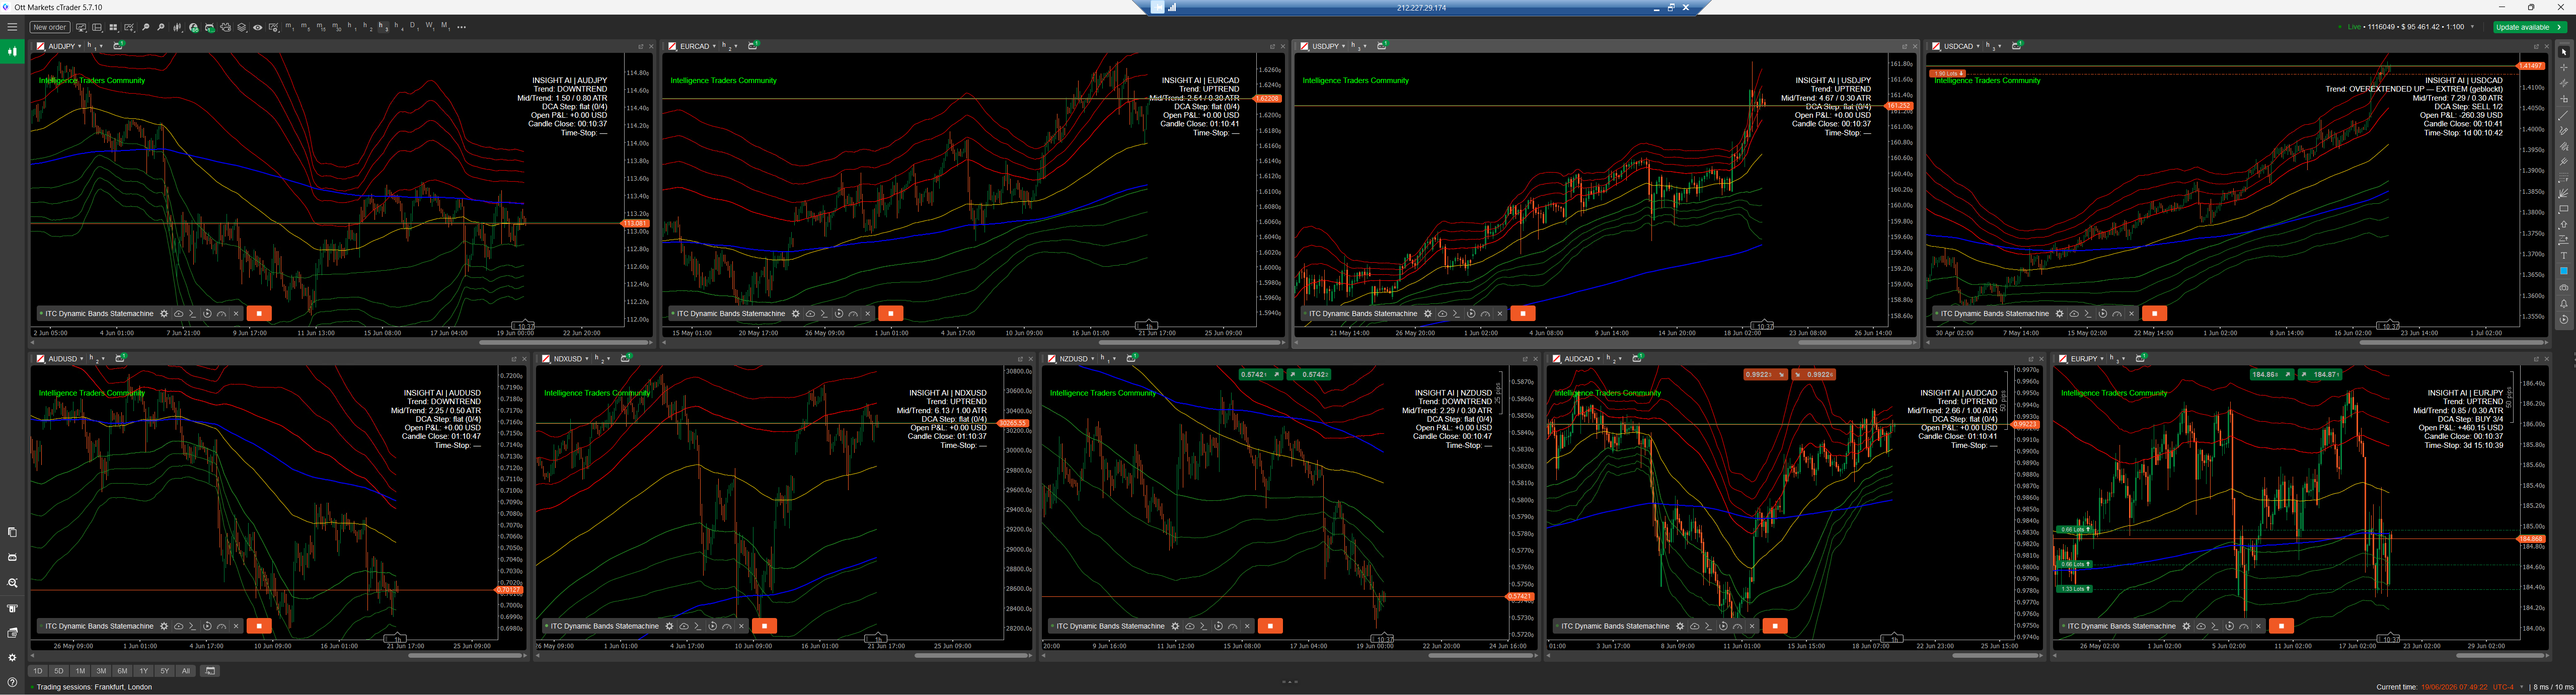Click cloud icon in USDCAD cBot bar
Viewport: 2576px width, 695px height.
[2074, 313]
